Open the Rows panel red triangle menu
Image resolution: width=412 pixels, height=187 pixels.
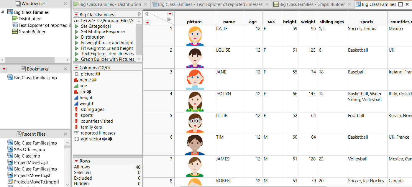coord(76,161)
